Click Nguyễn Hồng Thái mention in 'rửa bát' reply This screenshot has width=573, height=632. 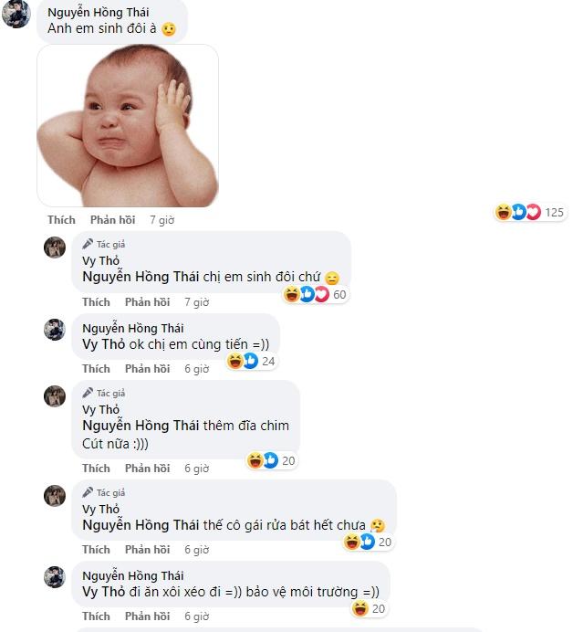[x=141, y=525]
